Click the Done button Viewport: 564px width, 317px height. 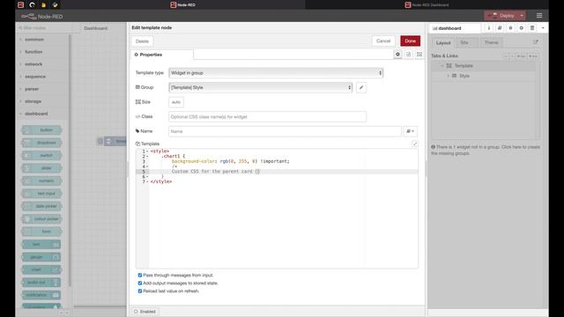(411, 41)
